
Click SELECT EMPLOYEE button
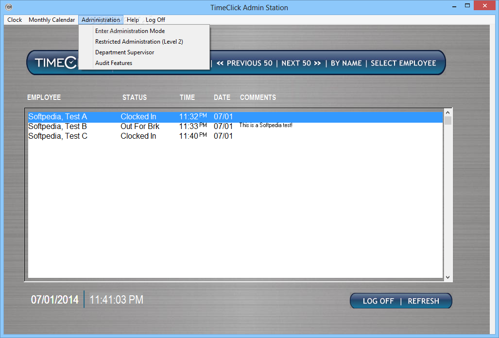click(x=403, y=63)
